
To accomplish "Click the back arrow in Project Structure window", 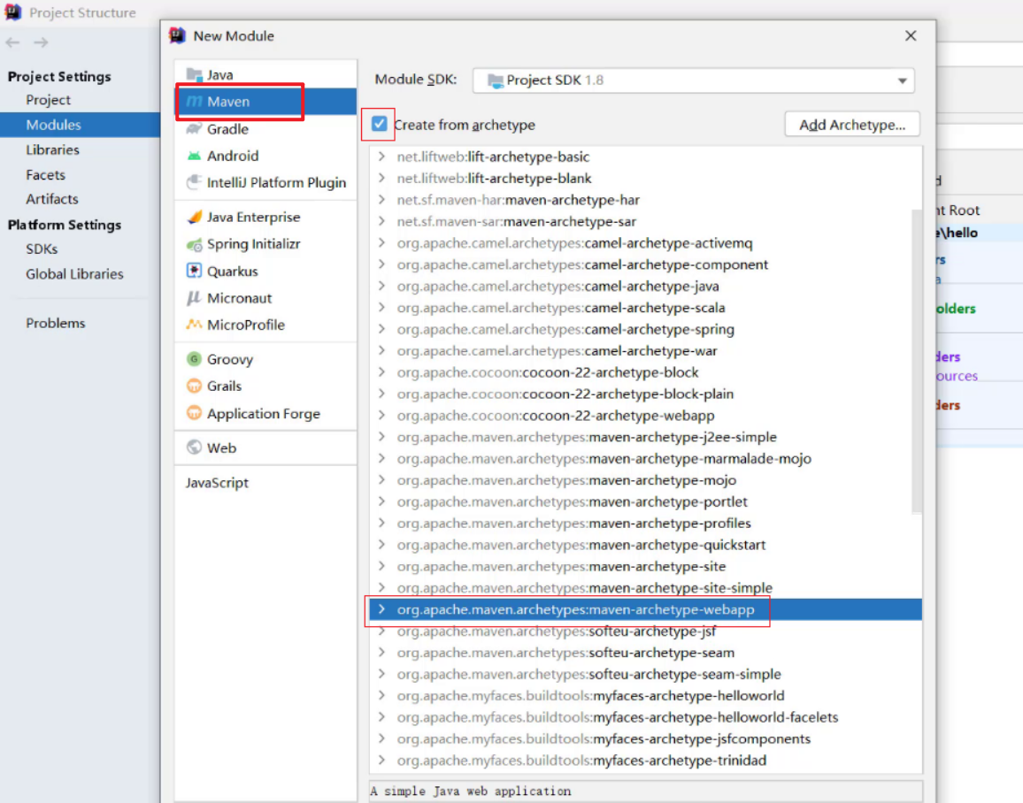I will click(x=12, y=42).
